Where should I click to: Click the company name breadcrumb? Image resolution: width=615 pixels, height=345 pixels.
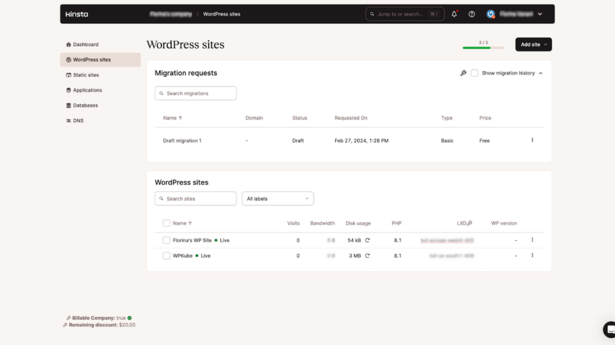(171, 14)
